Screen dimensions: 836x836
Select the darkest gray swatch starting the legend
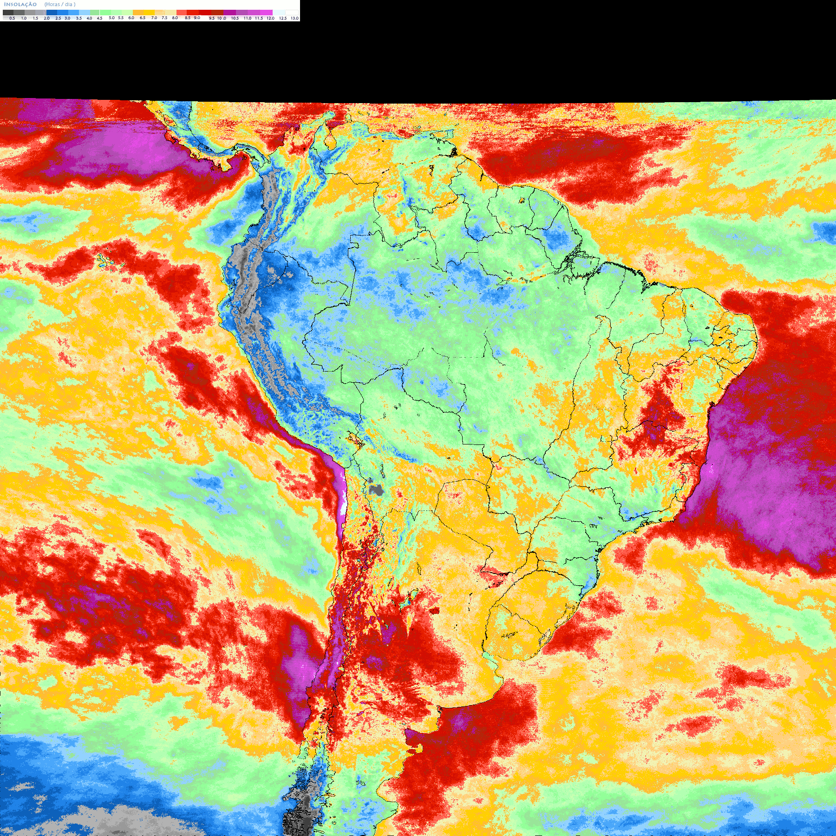(8, 13)
